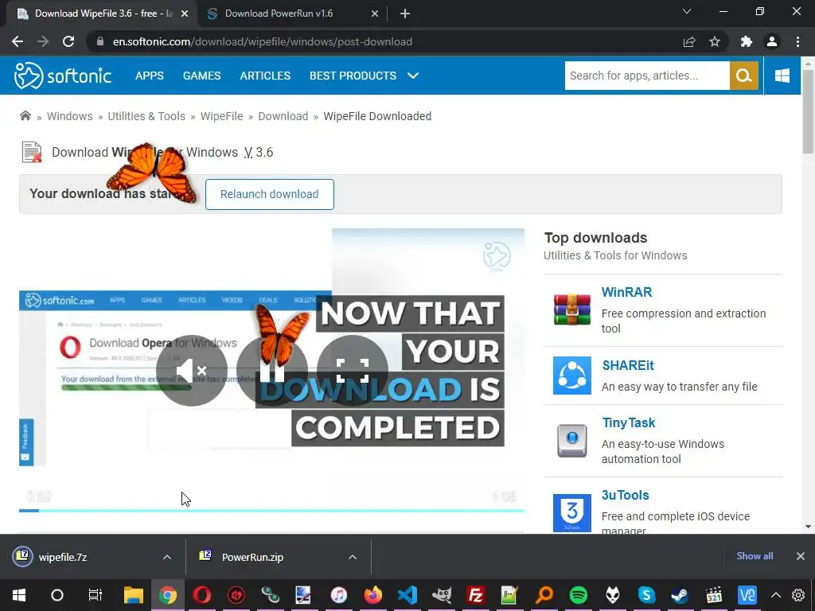Click the share page icon in address bar

coord(689,41)
